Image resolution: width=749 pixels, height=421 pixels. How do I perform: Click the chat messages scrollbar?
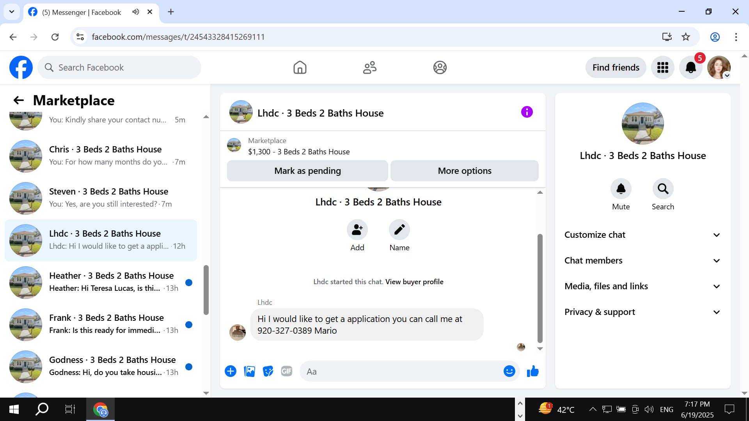pyautogui.click(x=540, y=288)
